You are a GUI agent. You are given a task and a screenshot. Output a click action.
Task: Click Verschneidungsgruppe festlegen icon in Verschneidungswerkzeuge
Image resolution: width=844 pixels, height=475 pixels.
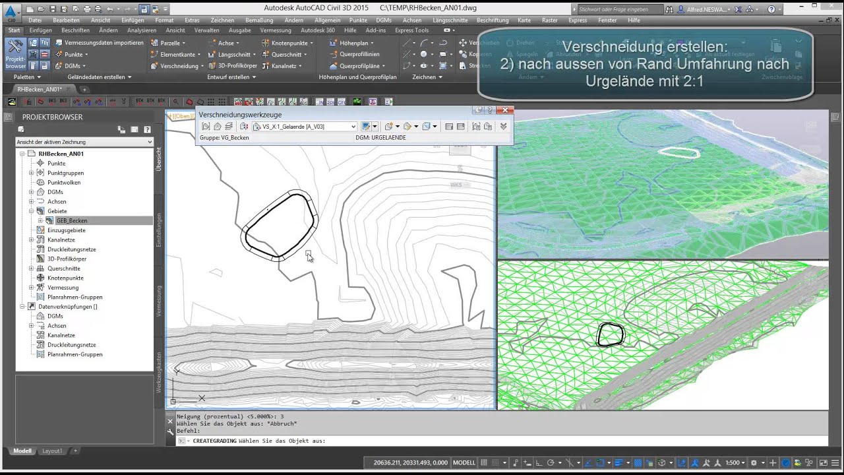pyautogui.click(x=206, y=126)
